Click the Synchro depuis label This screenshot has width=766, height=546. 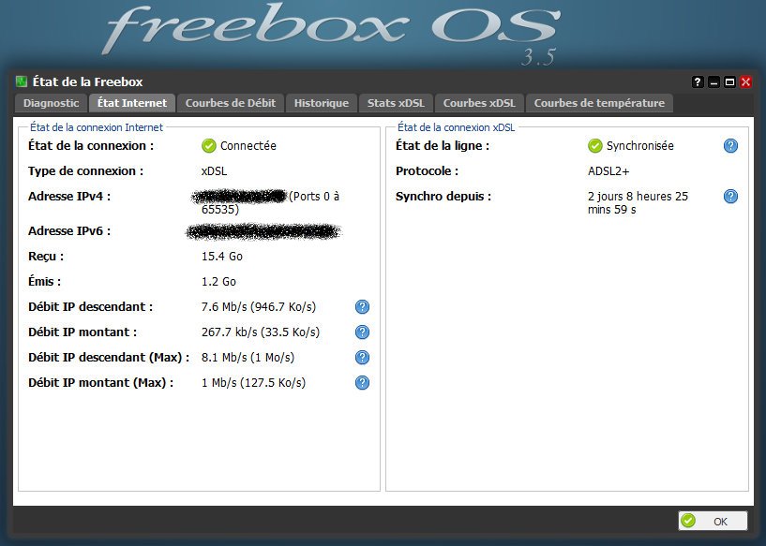[x=443, y=197]
